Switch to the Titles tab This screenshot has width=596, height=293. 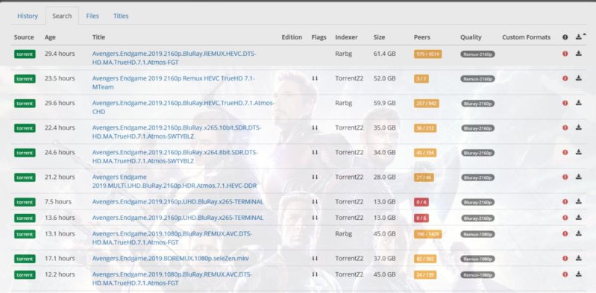pyautogui.click(x=121, y=16)
